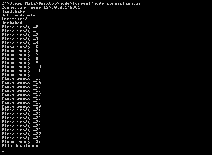The image size is (212, 155).
Task: Click the blinking cursor at prompt bottom
Action: 3,151
